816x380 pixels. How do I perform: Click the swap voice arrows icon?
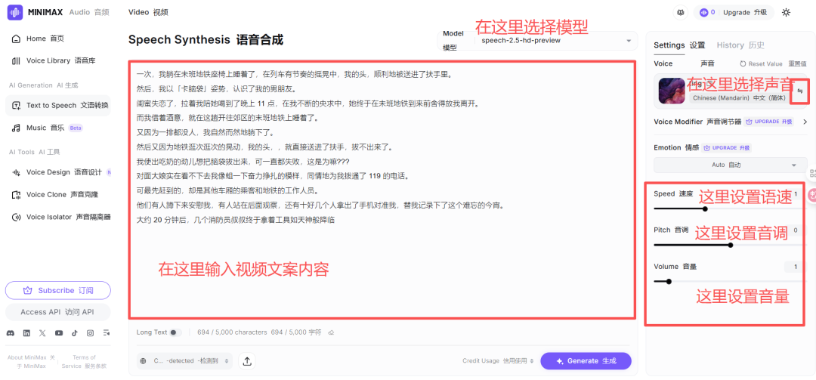(800, 91)
